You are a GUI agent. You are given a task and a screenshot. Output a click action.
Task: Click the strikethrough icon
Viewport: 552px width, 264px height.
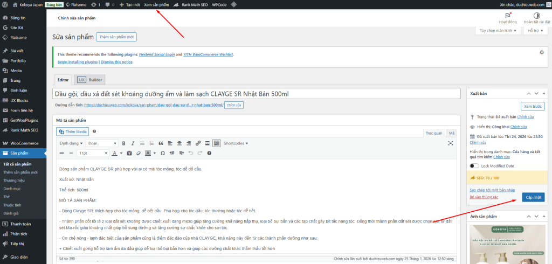(62, 153)
